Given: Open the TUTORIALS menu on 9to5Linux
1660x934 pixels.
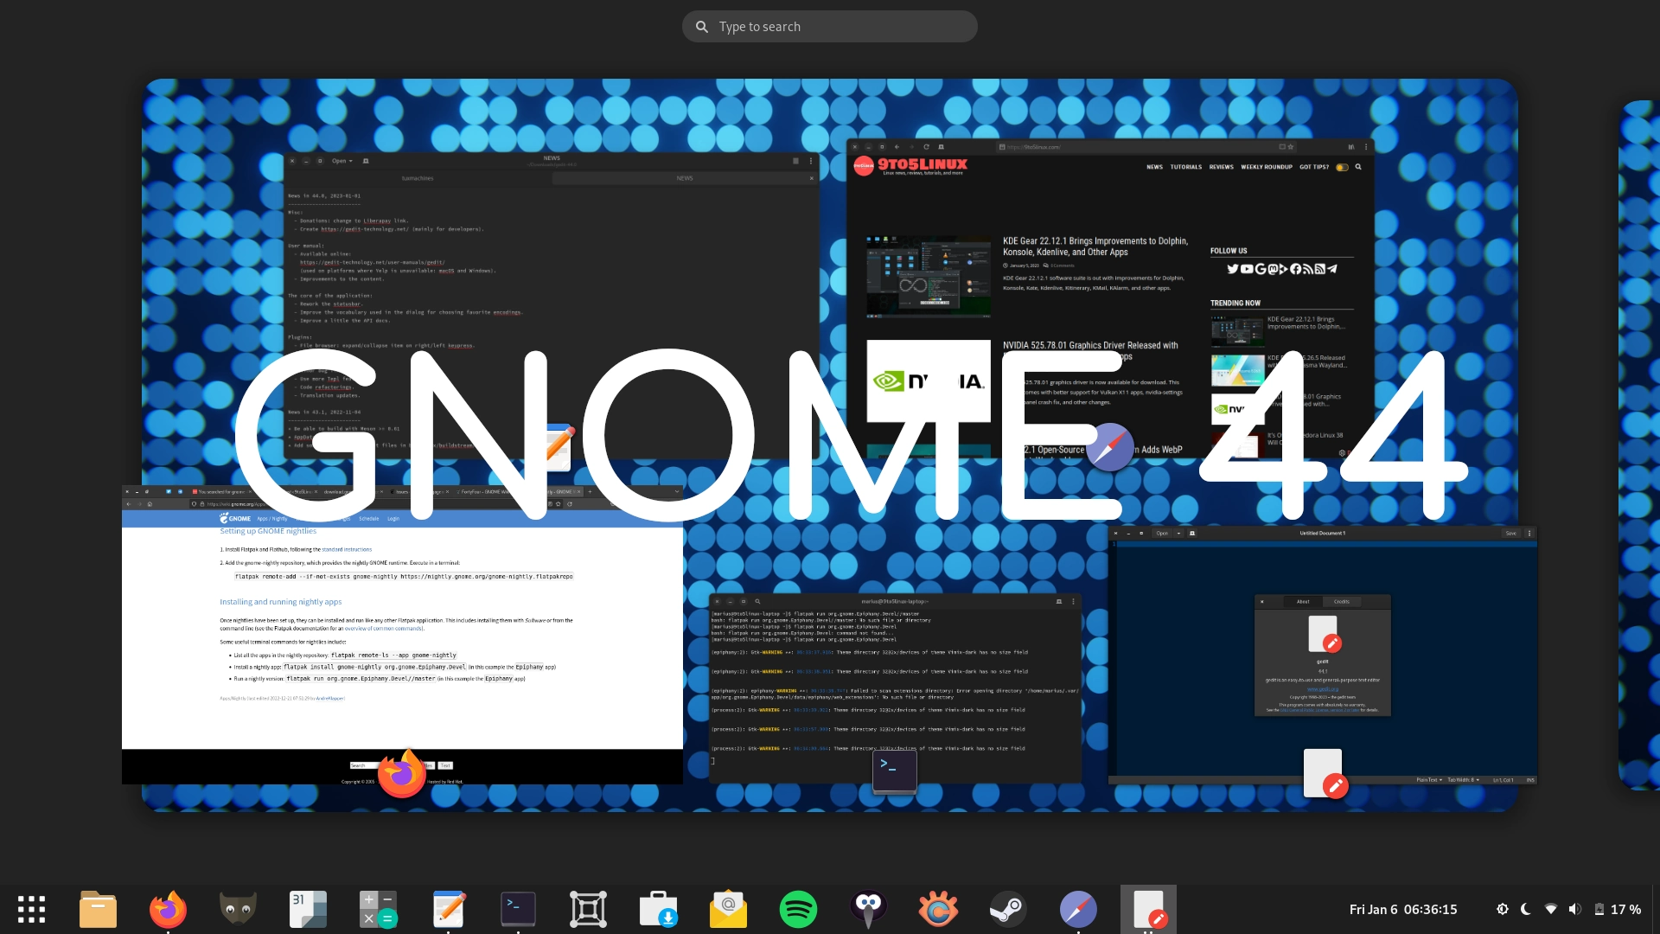Looking at the screenshot, I should (1186, 167).
